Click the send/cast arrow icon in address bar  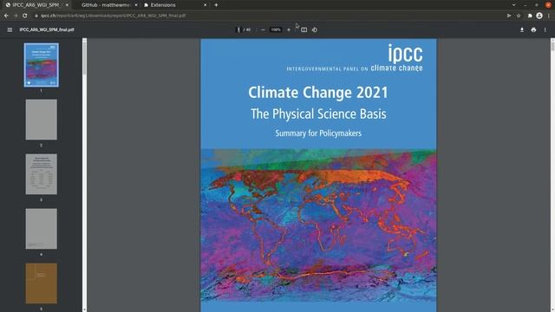509,16
